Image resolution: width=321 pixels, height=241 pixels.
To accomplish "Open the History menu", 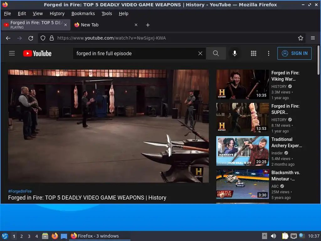I will point(57,13).
